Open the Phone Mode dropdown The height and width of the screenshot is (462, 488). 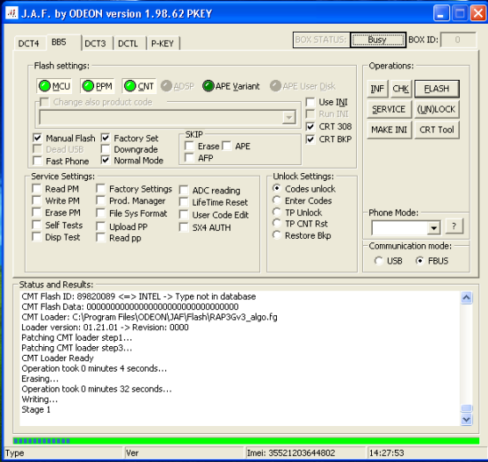(433, 228)
